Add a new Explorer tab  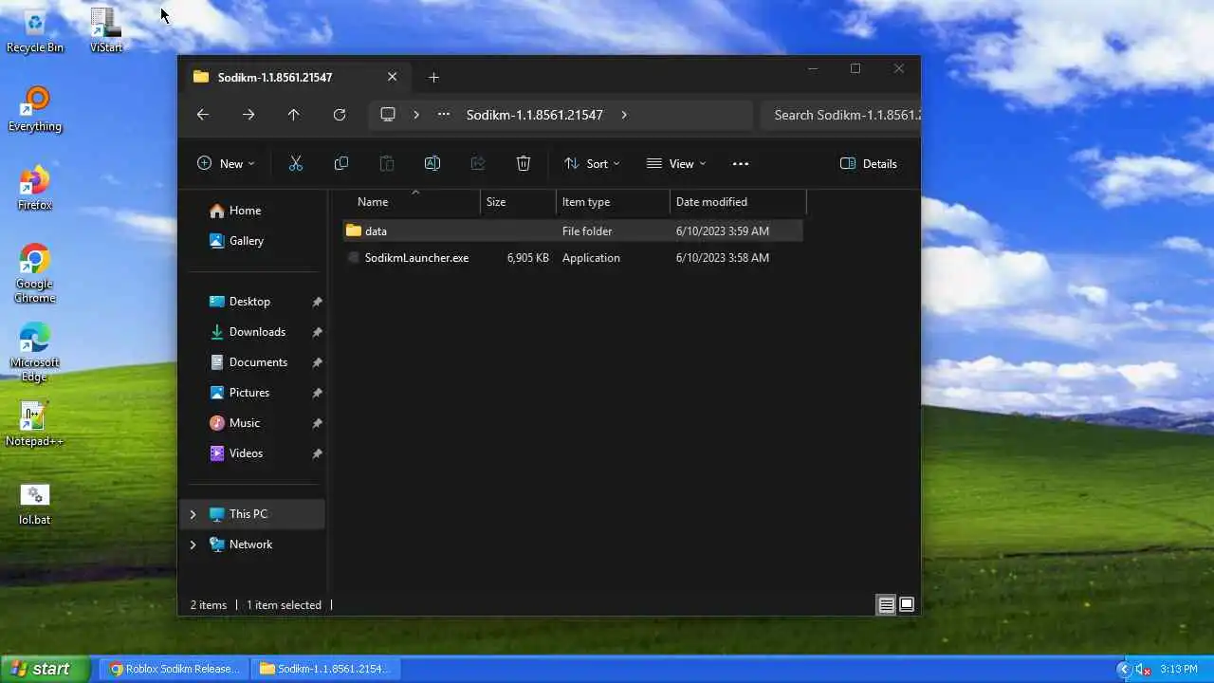tap(433, 77)
